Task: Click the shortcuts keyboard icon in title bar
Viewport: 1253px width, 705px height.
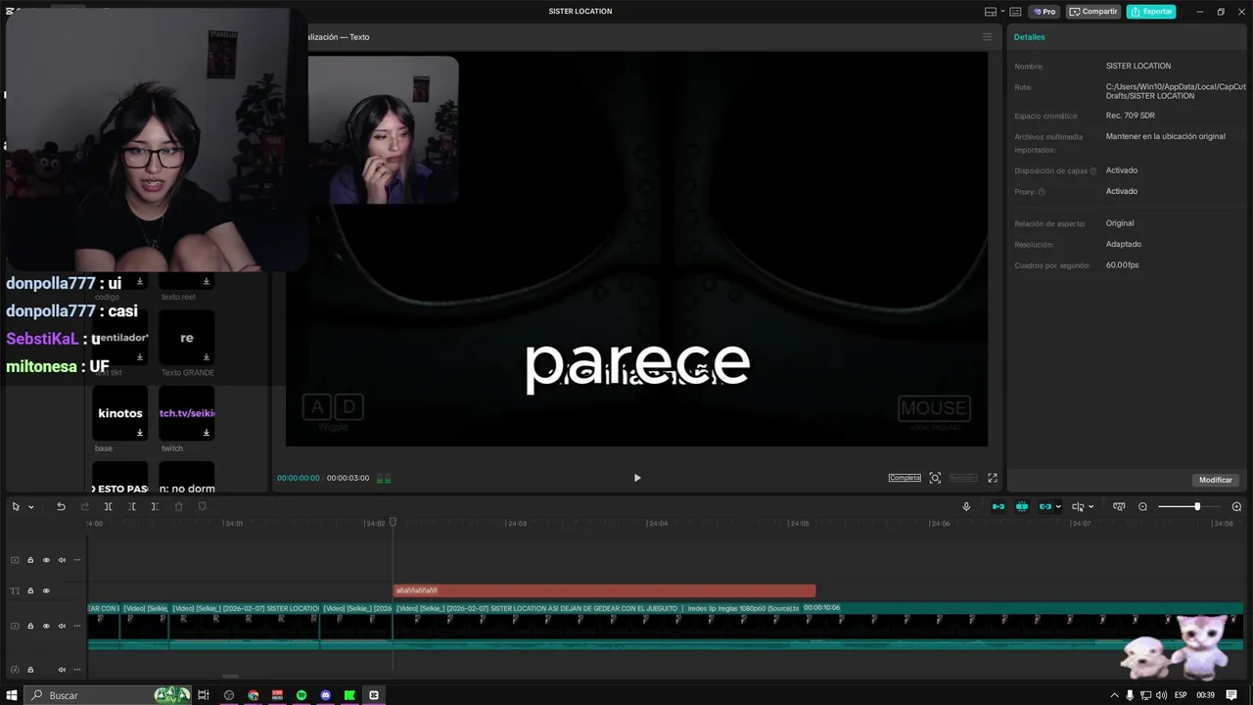Action: 1015,12
